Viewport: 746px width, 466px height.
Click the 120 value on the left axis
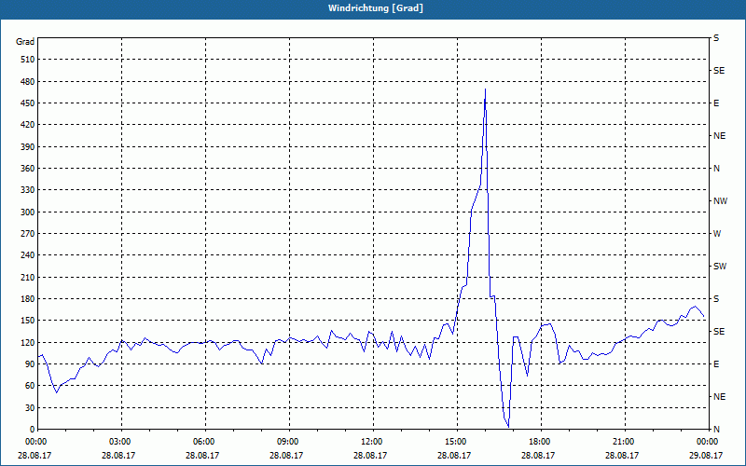pos(28,342)
